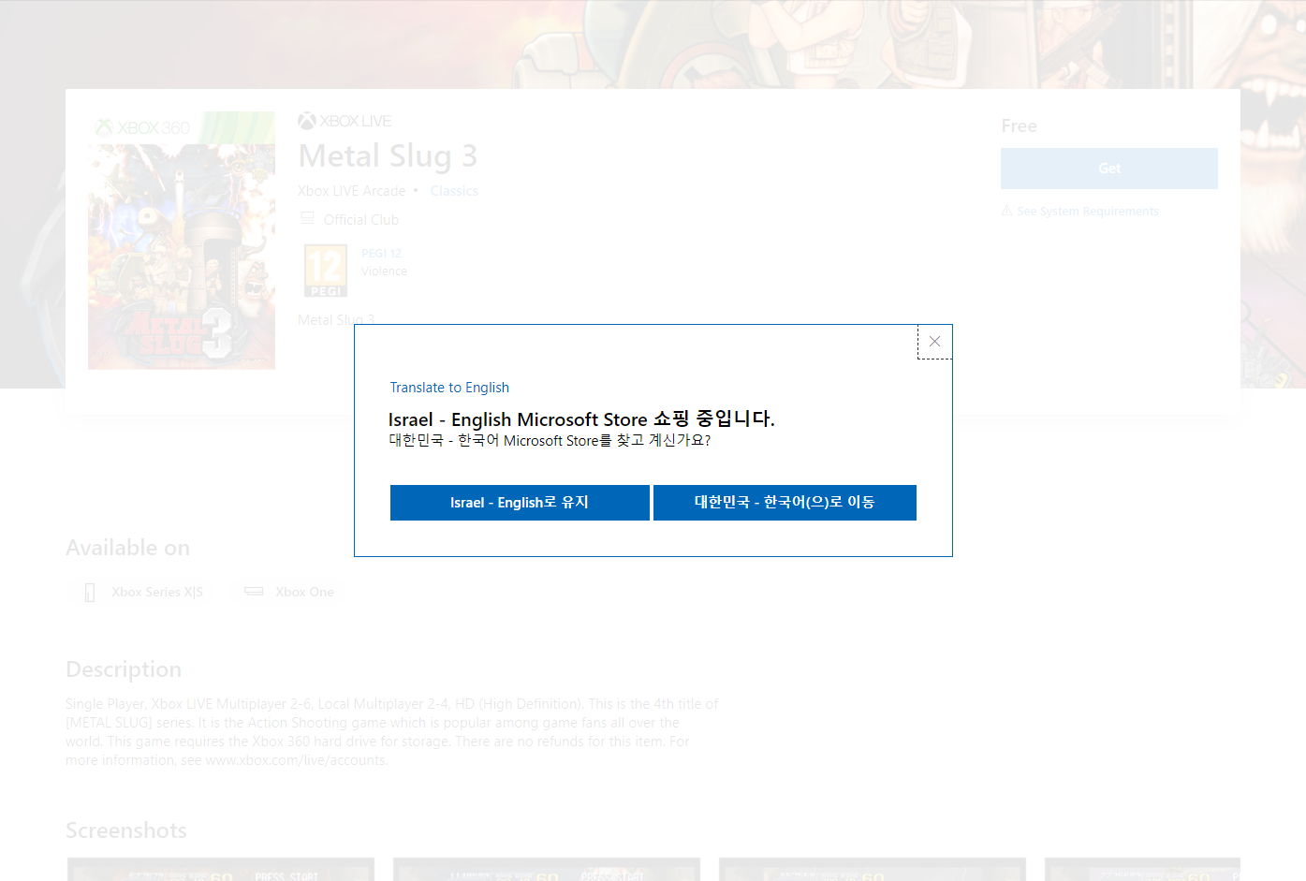Click the Get button for Metal Slug 3
This screenshot has height=881, width=1306.
1109,169
